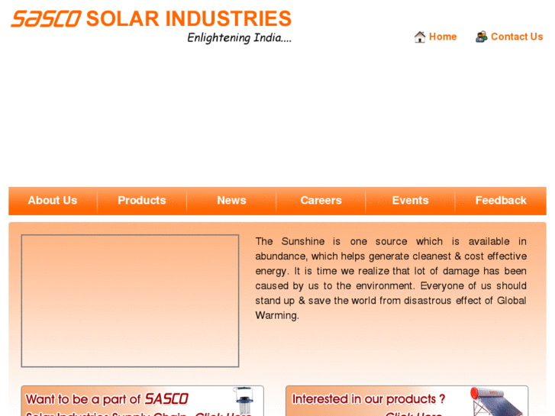Image resolution: width=555 pixels, height=416 pixels.
Task: Open the About Us menu
Action: (x=53, y=201)
